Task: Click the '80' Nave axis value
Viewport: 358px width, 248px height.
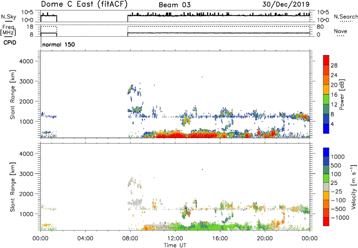Action: click(x=320, y=27)
